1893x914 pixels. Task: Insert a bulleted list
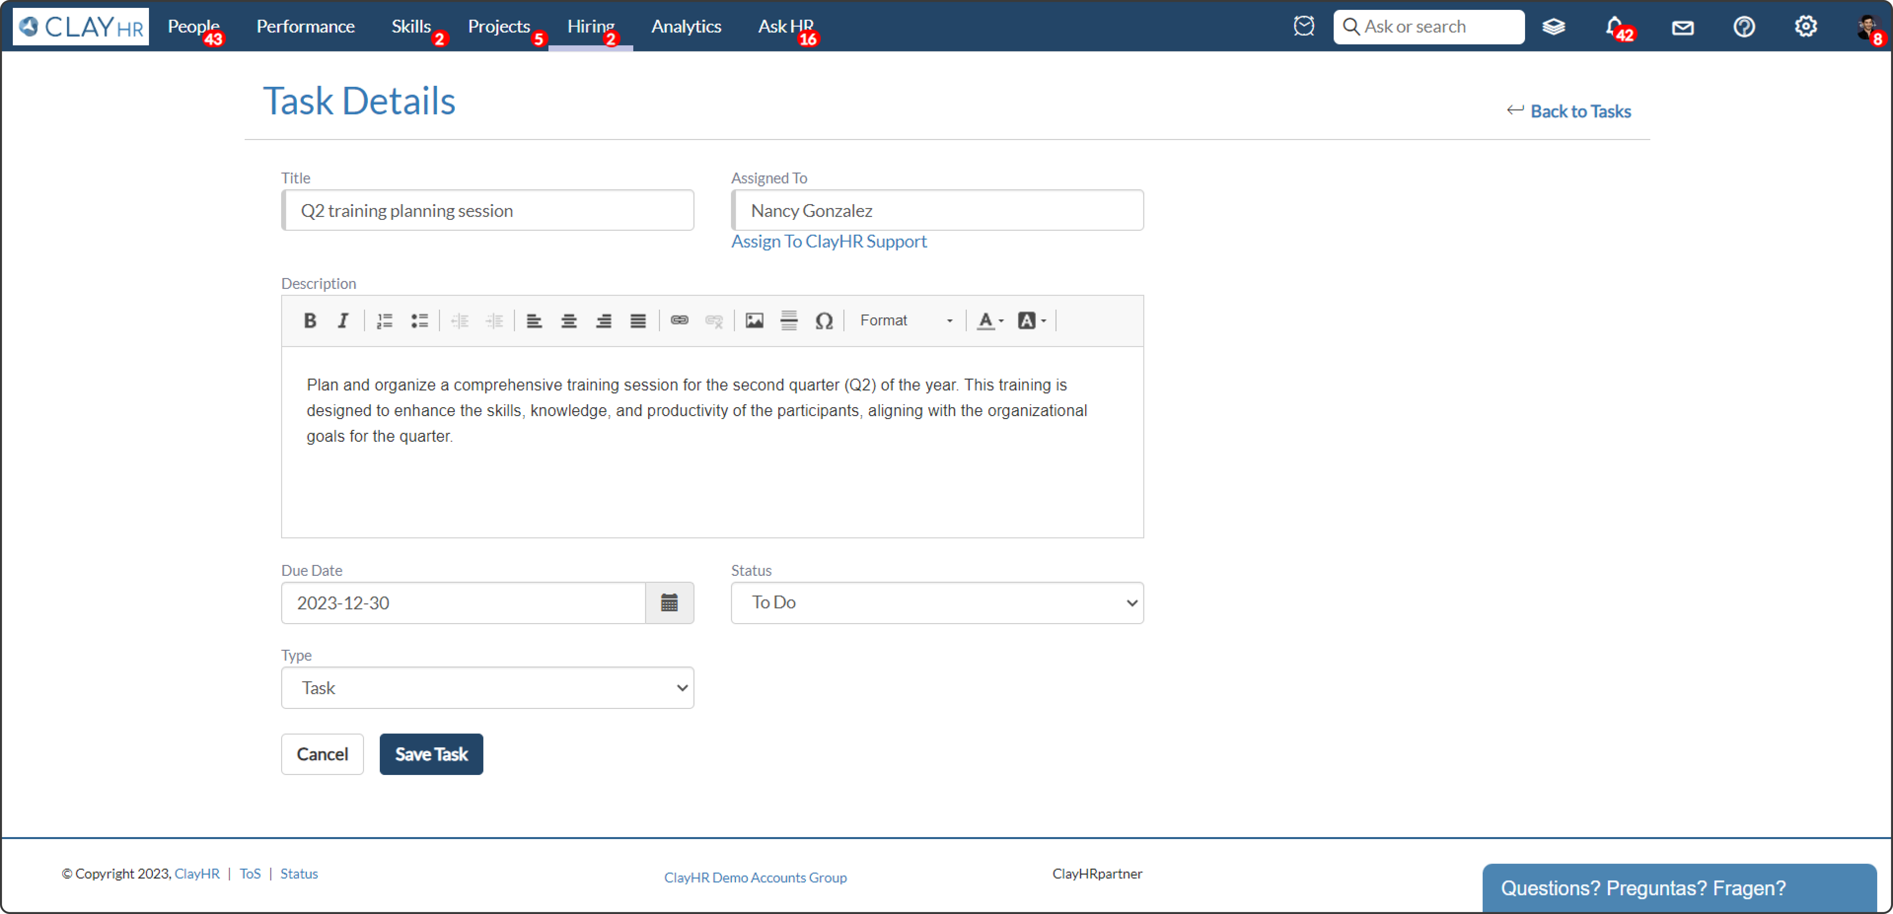pos(419,321)
